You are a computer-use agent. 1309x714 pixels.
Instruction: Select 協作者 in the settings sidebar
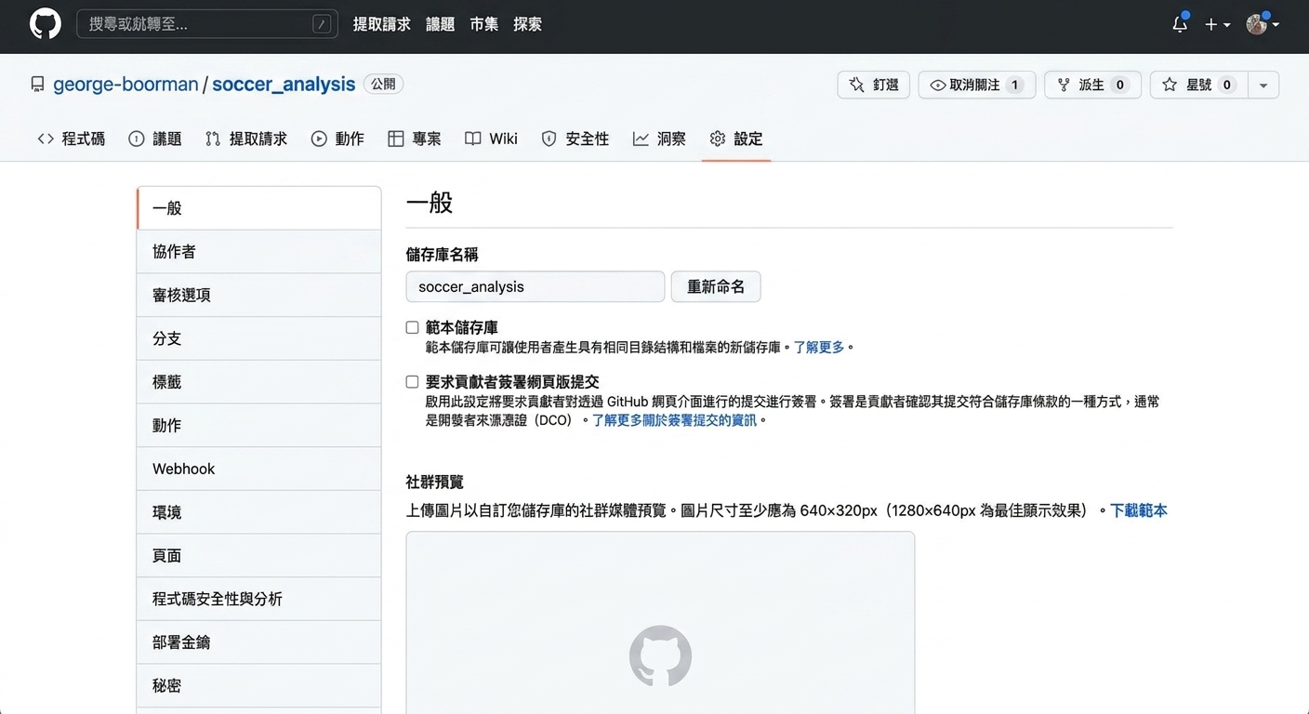click(x=258, y=252)
